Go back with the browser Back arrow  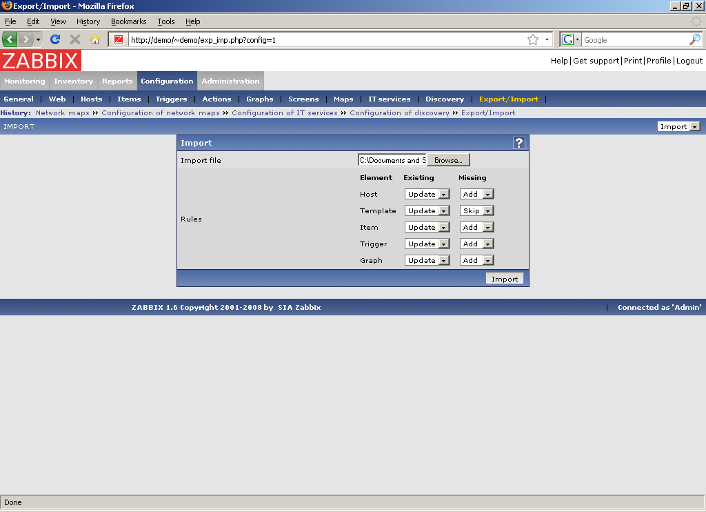coord(10,39)
